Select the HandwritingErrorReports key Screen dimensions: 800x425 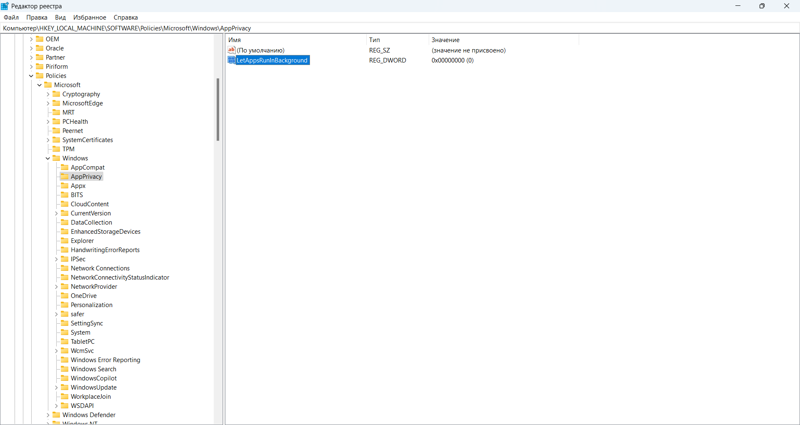(105, 250)
